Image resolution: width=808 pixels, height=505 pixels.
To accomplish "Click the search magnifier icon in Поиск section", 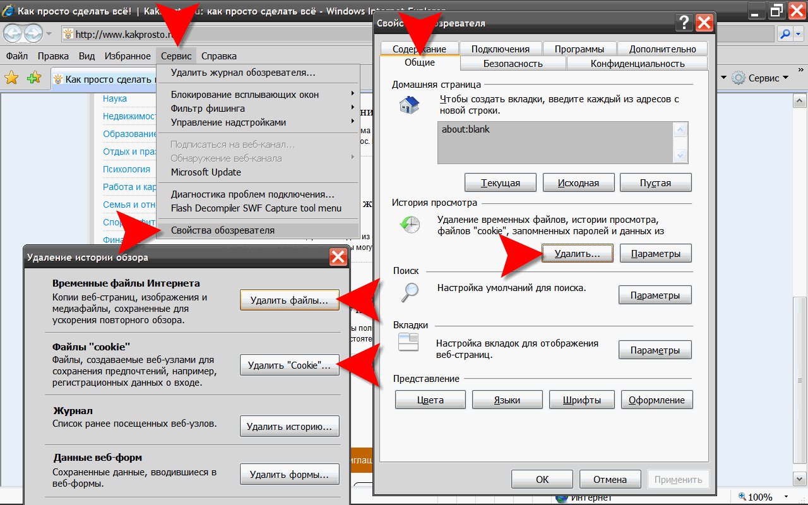I will coord(410,292).
